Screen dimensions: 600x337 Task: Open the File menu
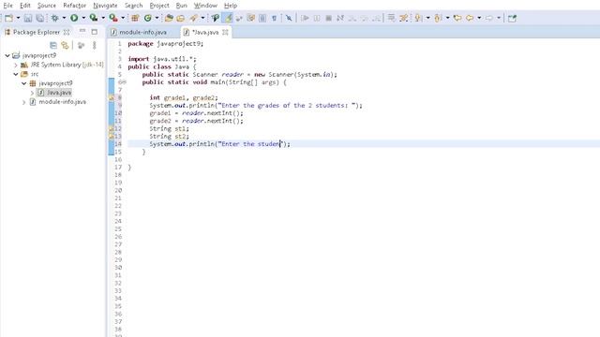(x=7, y=6)
